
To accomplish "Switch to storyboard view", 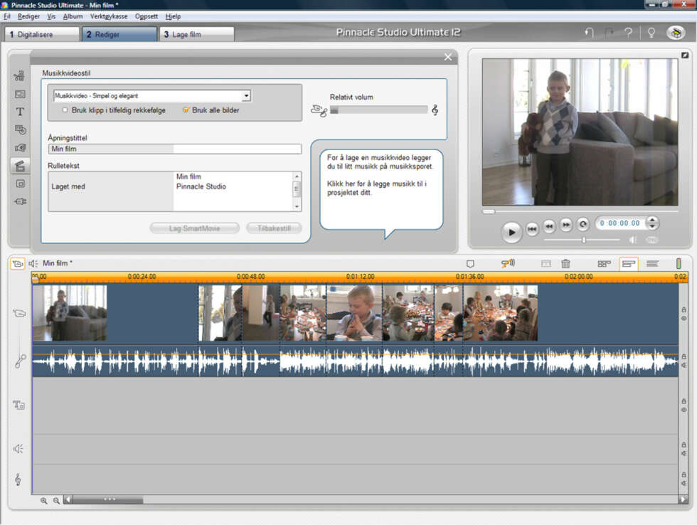I will pyautogui.click(x=604, y=264).
